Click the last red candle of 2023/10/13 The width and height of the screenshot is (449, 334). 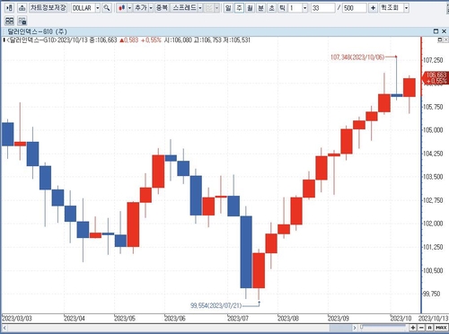pyautogui.click(x=409, y=87)
